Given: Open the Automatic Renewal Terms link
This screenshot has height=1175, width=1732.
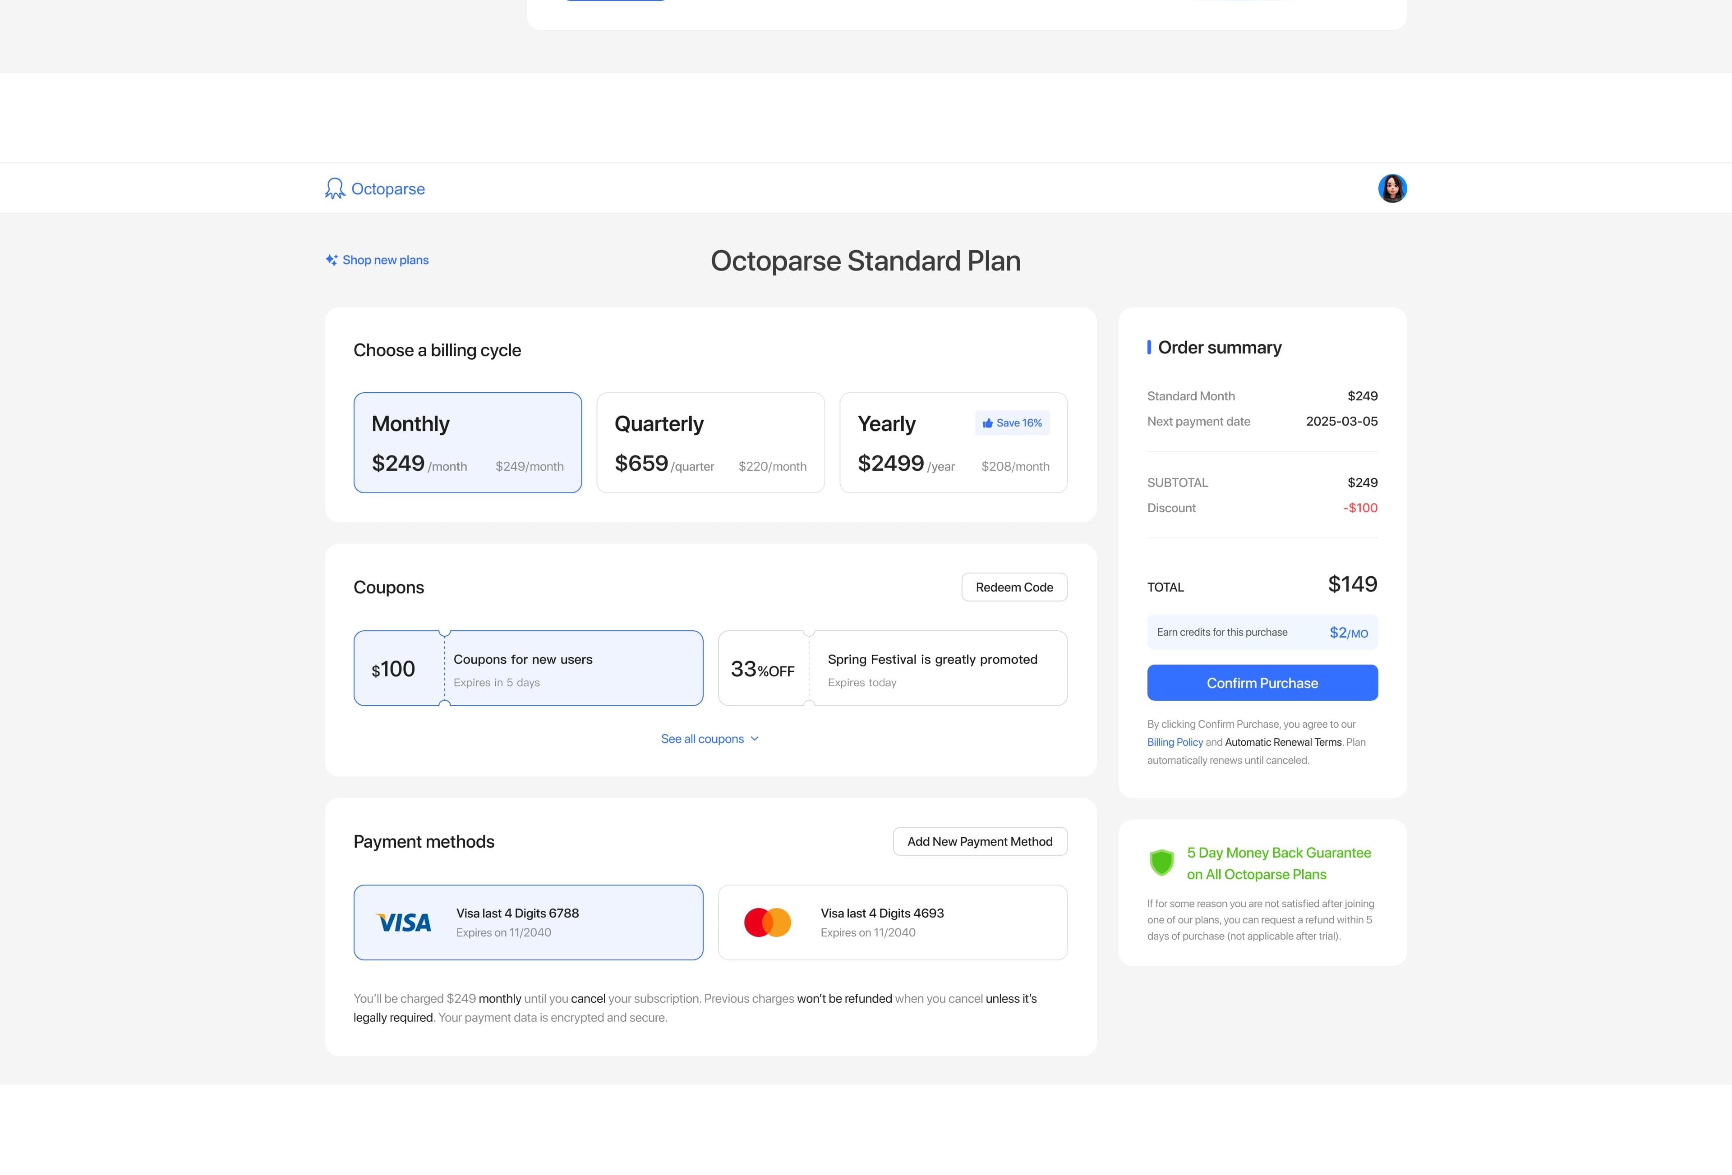Looking at the screenshot, I should (1283, 742).
